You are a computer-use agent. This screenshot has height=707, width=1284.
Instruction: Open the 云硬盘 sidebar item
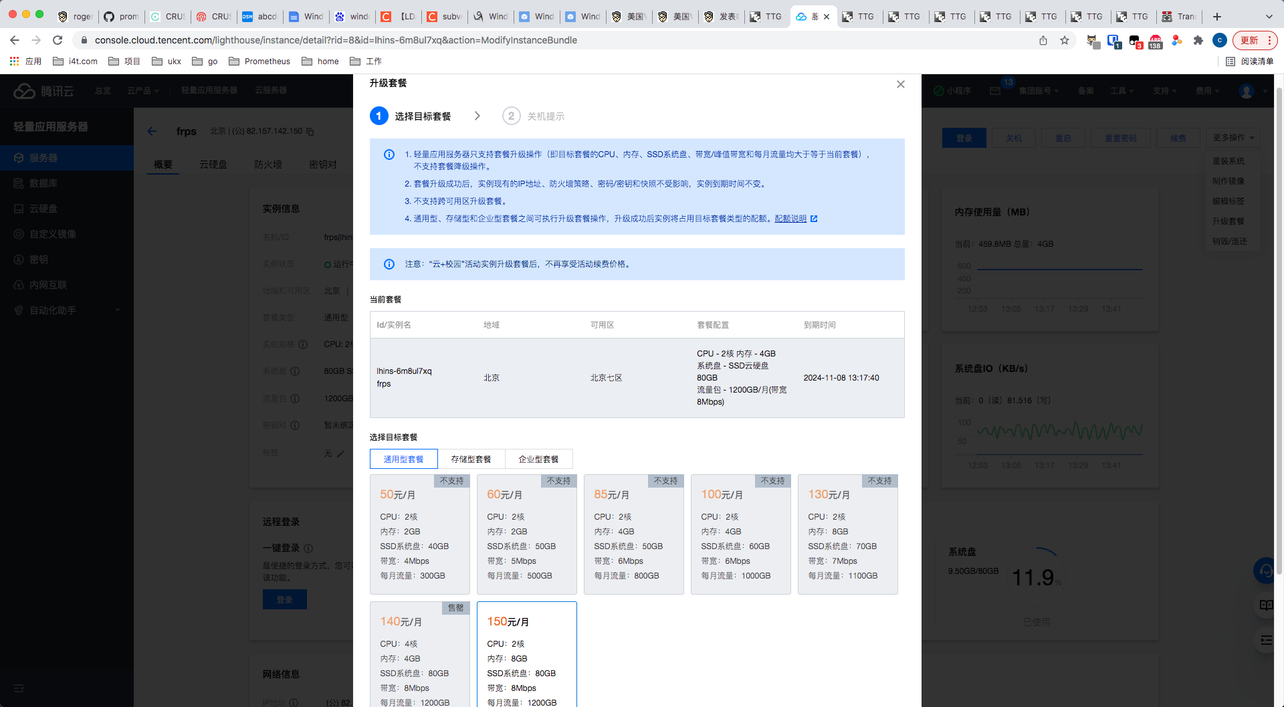click(x=67, y=209)
